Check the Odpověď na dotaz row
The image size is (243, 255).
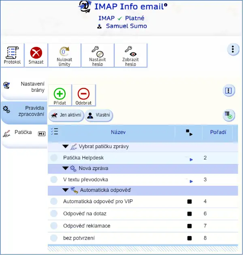pos(54,214)
